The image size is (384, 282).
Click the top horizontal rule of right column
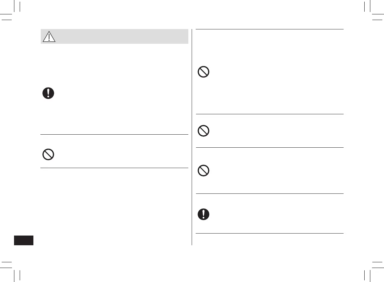(x=269, y=29)
